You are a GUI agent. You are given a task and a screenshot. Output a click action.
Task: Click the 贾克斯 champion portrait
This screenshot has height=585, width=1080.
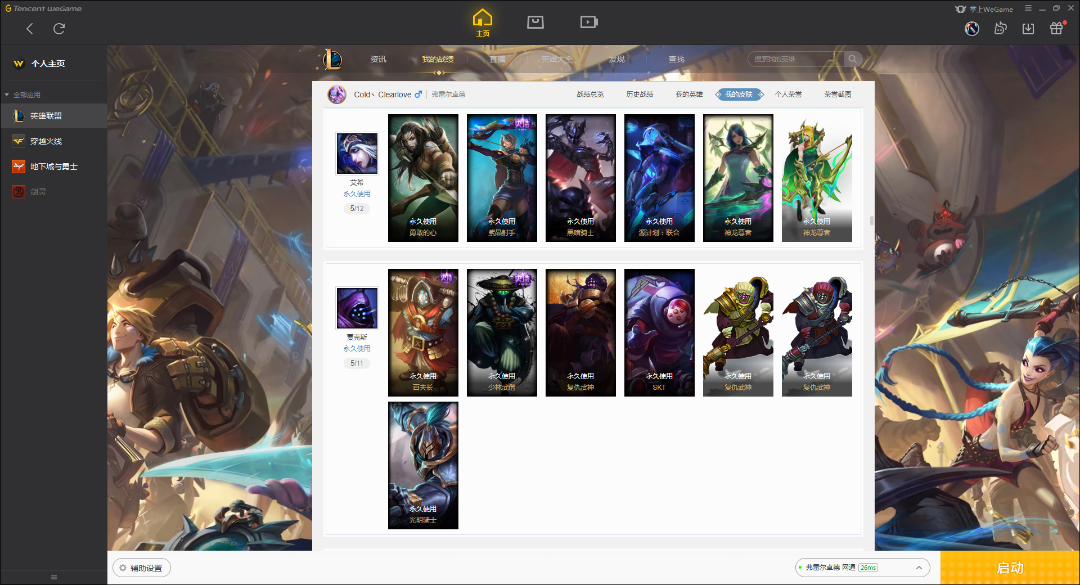[357, 308]
